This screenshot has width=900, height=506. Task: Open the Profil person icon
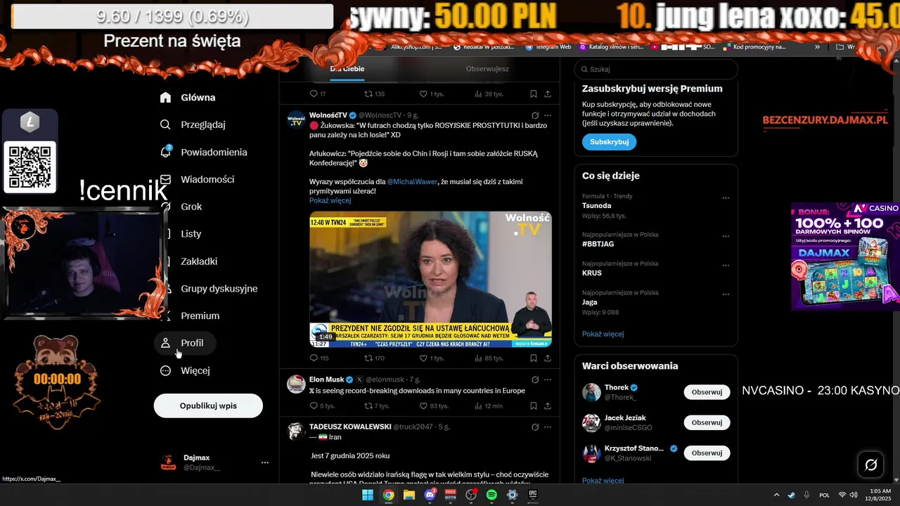[x=165, y=343]
